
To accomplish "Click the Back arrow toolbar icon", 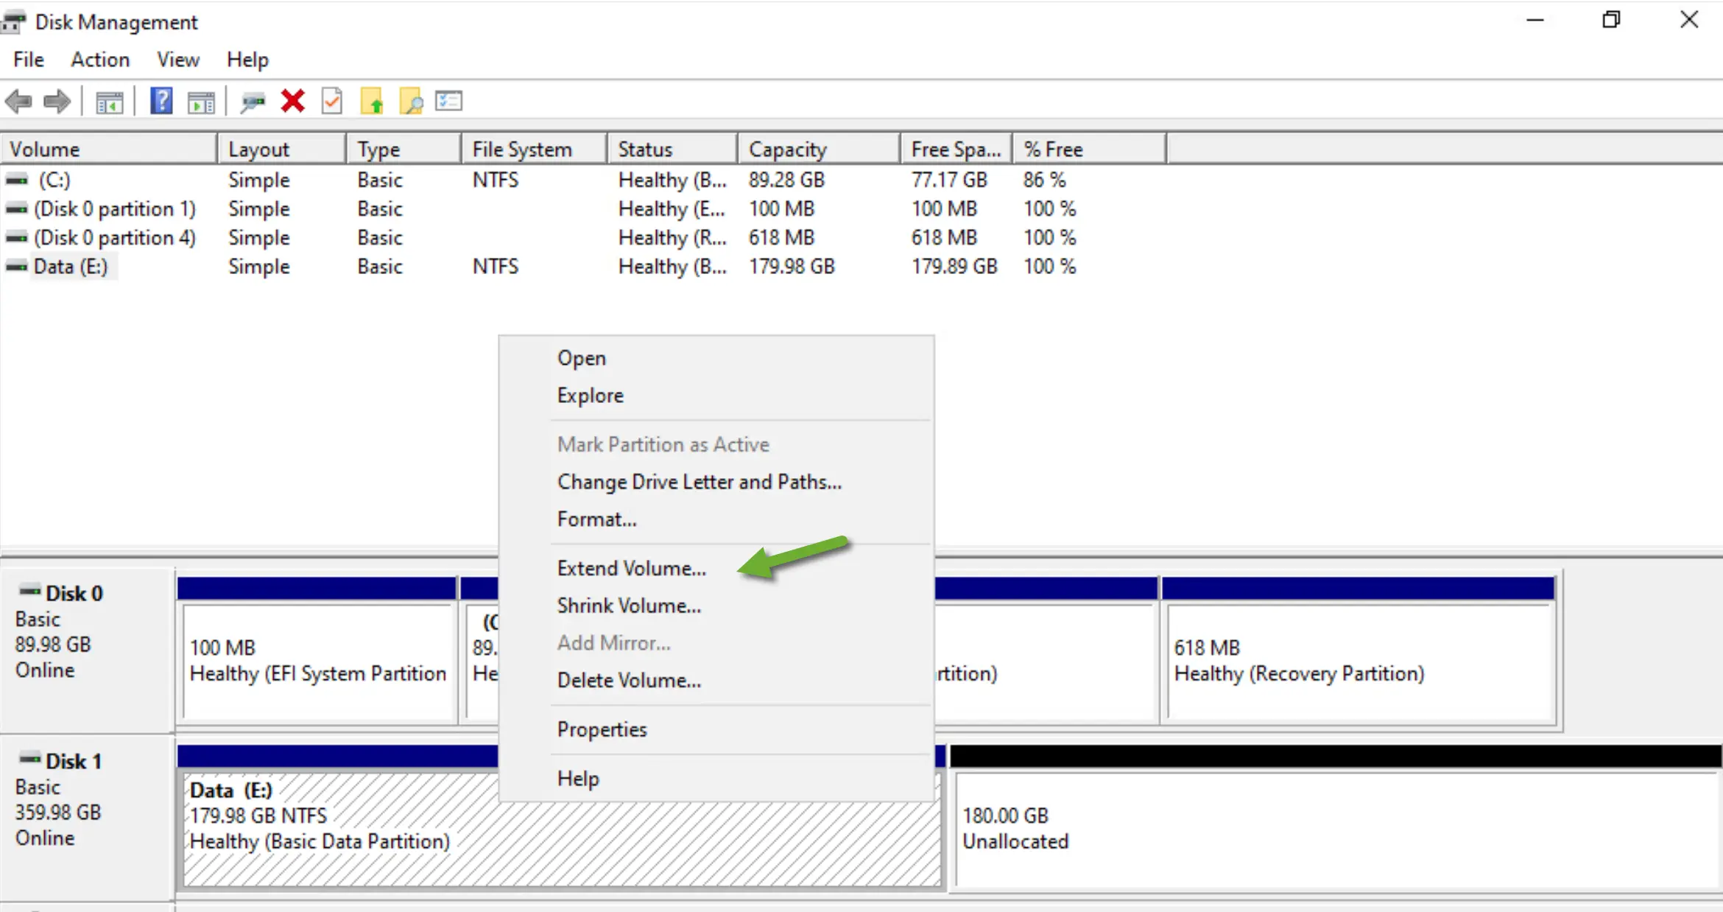I will [x=18, y=101].
